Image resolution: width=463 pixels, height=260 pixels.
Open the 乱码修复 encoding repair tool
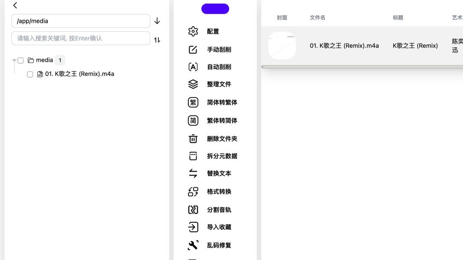(x=219, y=245)
